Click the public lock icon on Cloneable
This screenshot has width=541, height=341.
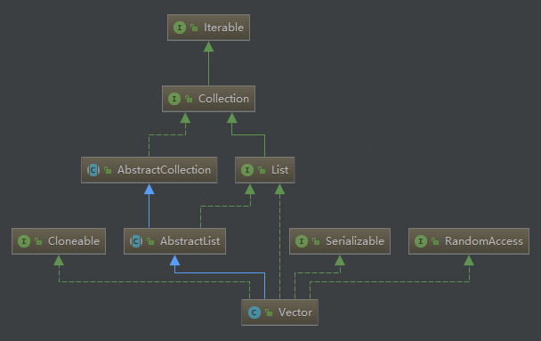point(38,241)
